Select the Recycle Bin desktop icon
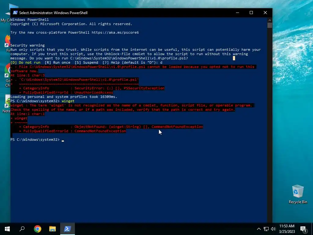This screenshot has width=313, height=235. tap(298, 194)
